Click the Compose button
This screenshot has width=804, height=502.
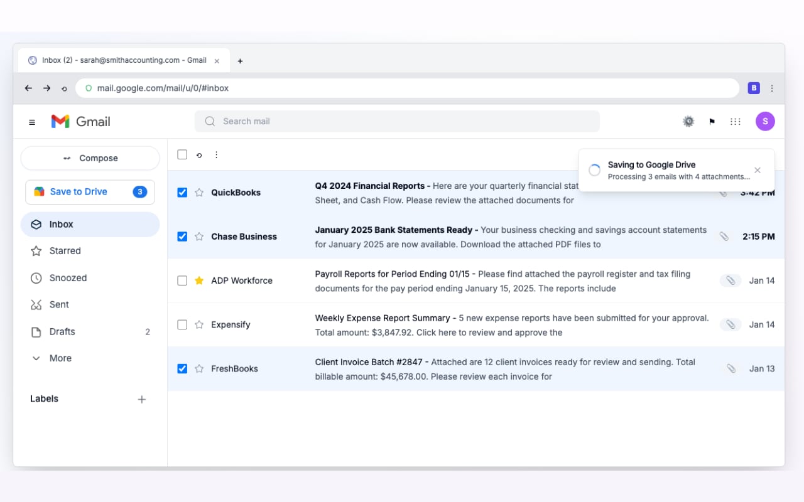90,158
